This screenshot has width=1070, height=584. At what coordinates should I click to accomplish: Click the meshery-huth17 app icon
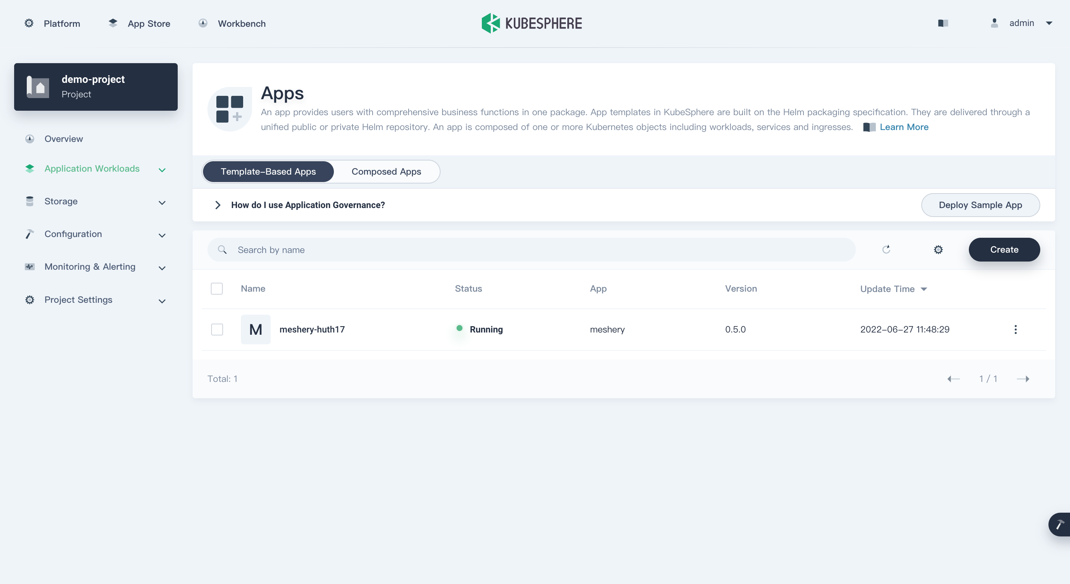coord(255,329)
